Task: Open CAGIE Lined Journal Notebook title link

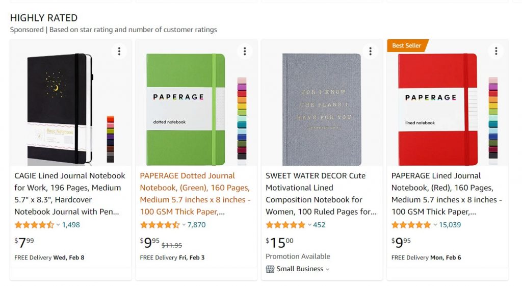Action: [70, 193]
